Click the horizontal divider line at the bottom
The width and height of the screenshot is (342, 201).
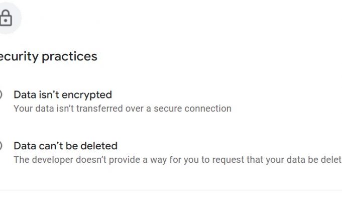(x=171, y=190)
